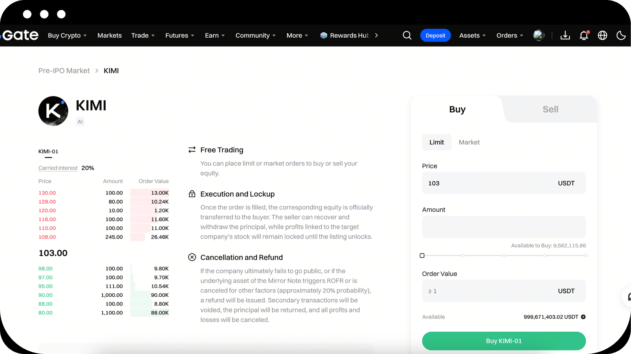Select the 80.00 buy order price
The image size is (631, 354).
[x=46, y=313]
